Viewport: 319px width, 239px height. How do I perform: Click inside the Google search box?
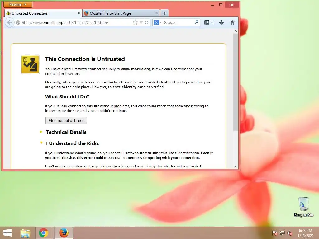pos(178,22)
